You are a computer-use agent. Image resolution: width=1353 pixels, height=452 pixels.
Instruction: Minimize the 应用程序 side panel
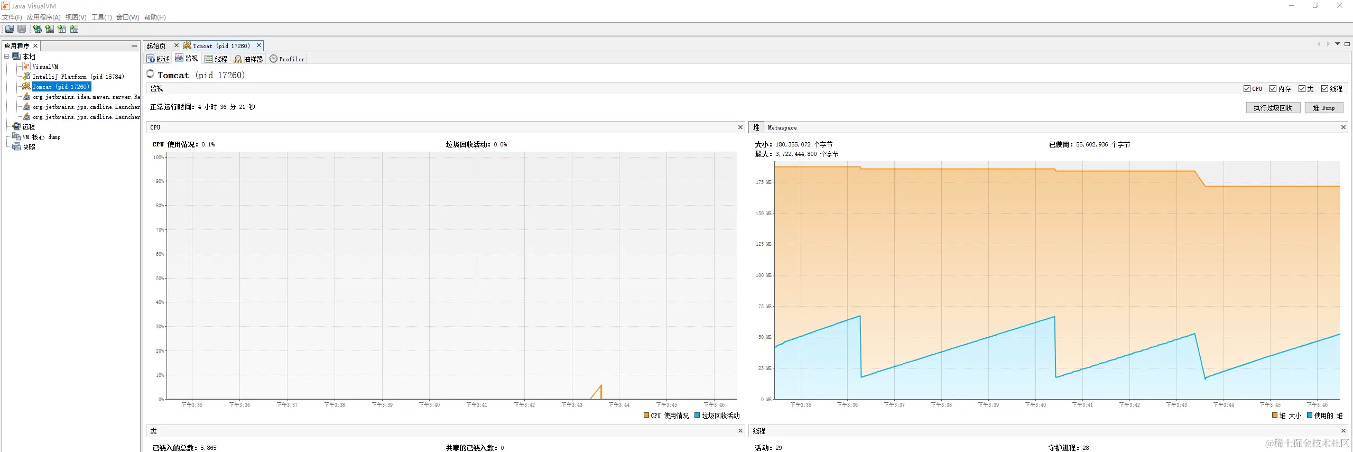point(134,46)
